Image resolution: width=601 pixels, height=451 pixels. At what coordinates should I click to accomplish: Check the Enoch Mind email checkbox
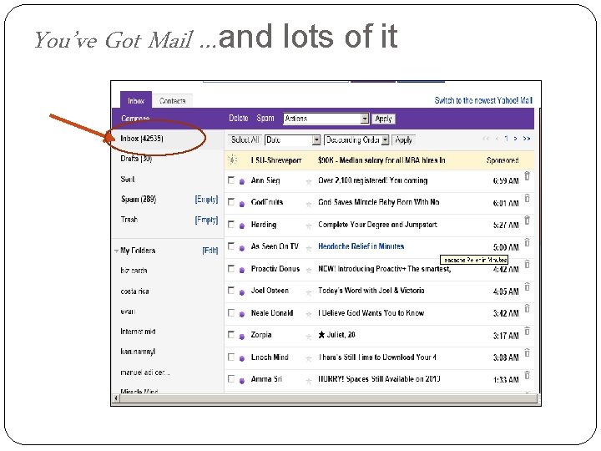click(231, 357)
